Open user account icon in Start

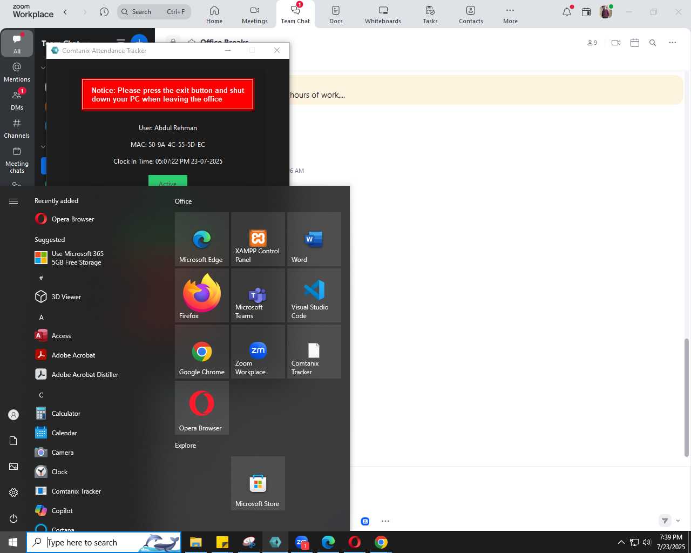coord(13,415)
